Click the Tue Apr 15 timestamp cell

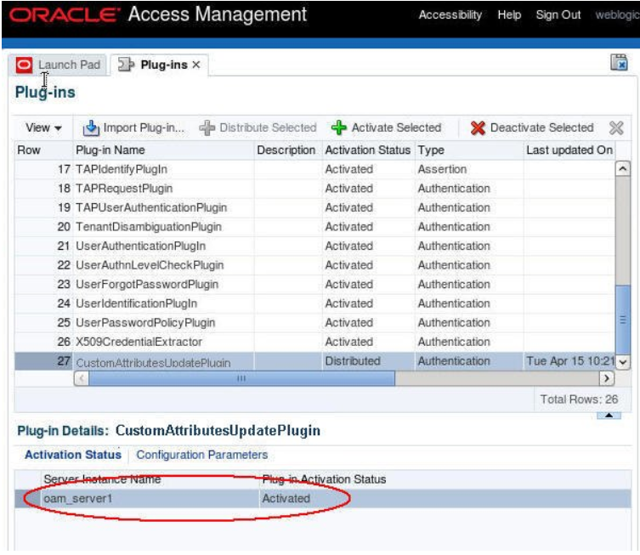[x=570, y=361]
